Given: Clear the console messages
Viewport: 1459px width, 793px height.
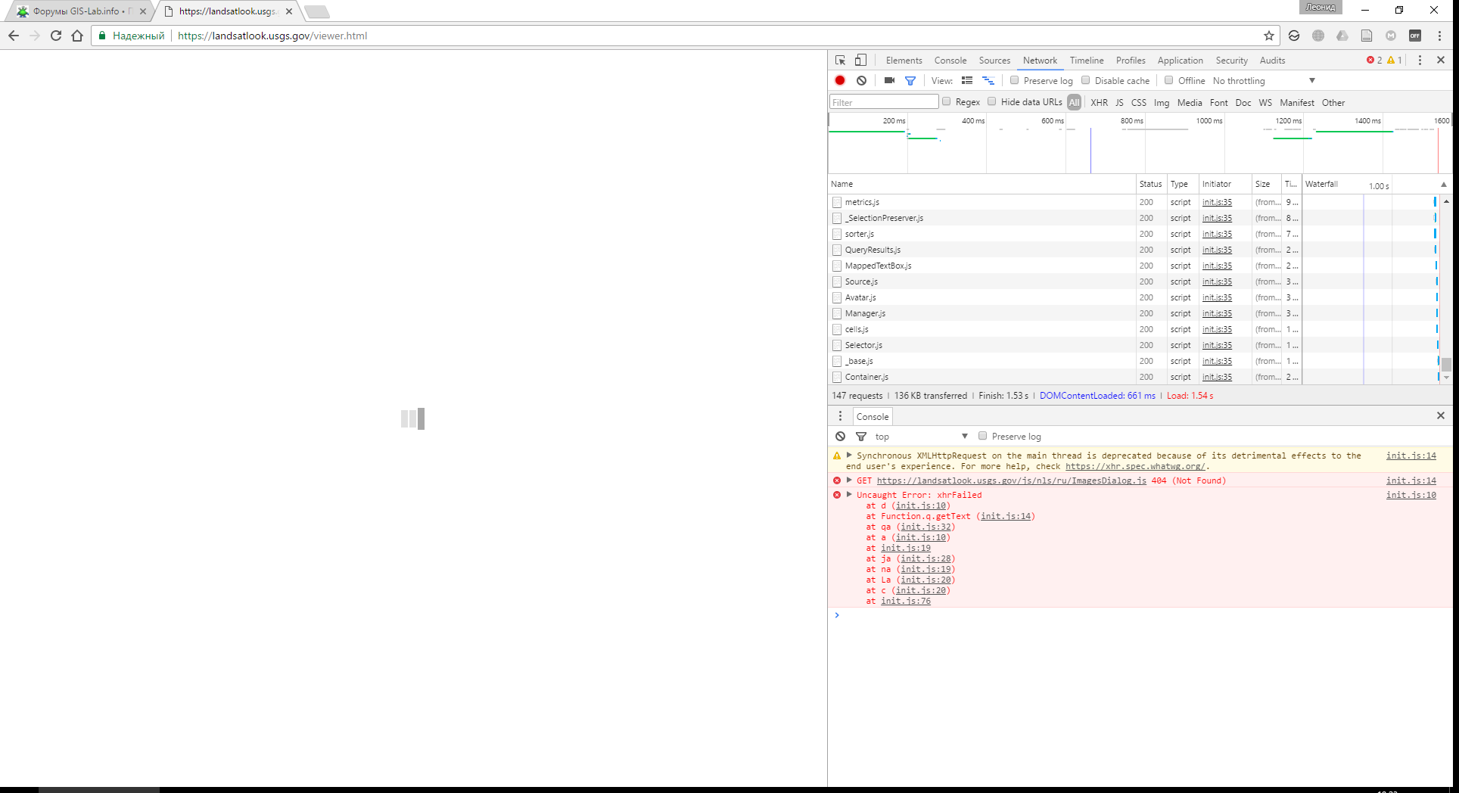Looking at the screenshot, I should (x=840, y=437).
